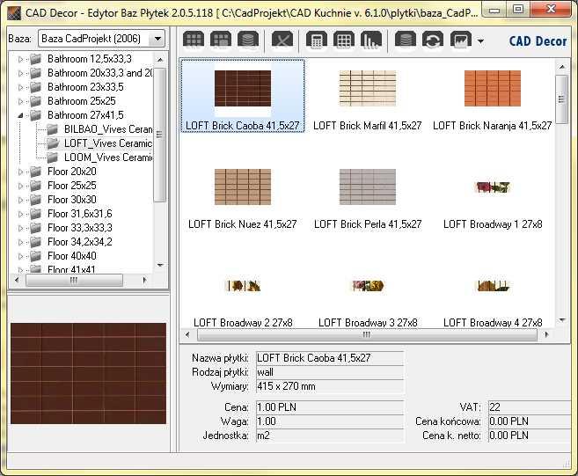
Task: Select LOFT Broadway 3 27x8 thumbnail
Action: pyautogui.click(x=368, y=286)
